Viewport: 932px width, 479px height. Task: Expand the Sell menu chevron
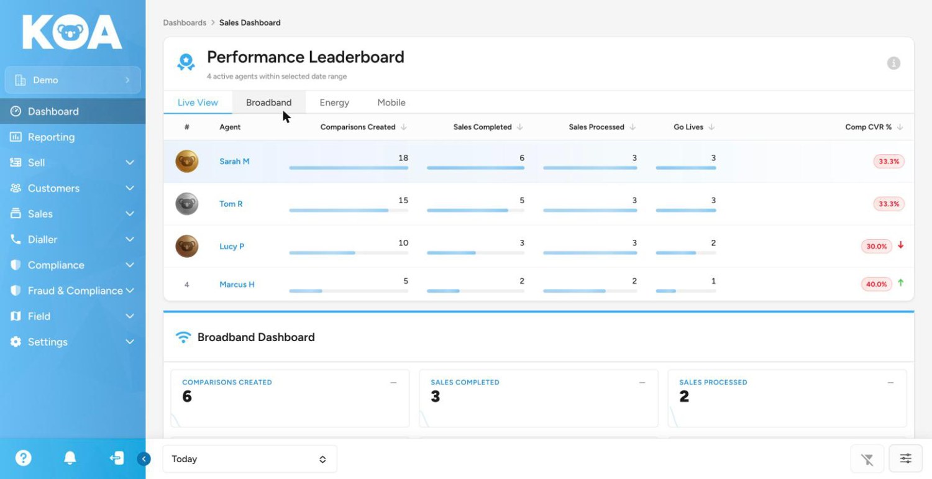click(x=130, y=163)
